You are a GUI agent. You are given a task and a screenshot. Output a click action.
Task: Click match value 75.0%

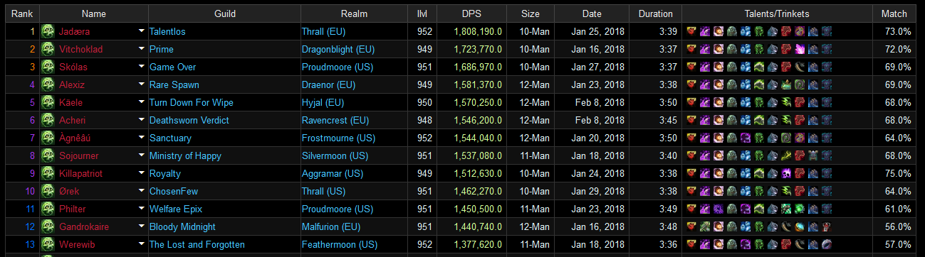[897, 173]
